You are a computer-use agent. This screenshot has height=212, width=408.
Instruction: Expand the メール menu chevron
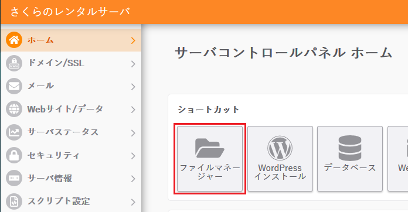point(133,87)
